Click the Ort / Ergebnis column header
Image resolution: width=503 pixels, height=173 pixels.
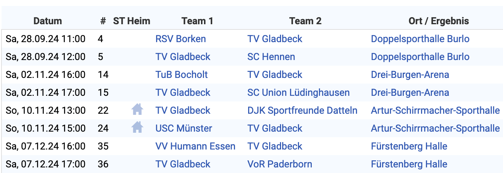click(439, 21)
